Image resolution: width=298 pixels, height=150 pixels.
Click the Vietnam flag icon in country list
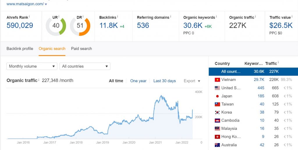tap(217, 80)
